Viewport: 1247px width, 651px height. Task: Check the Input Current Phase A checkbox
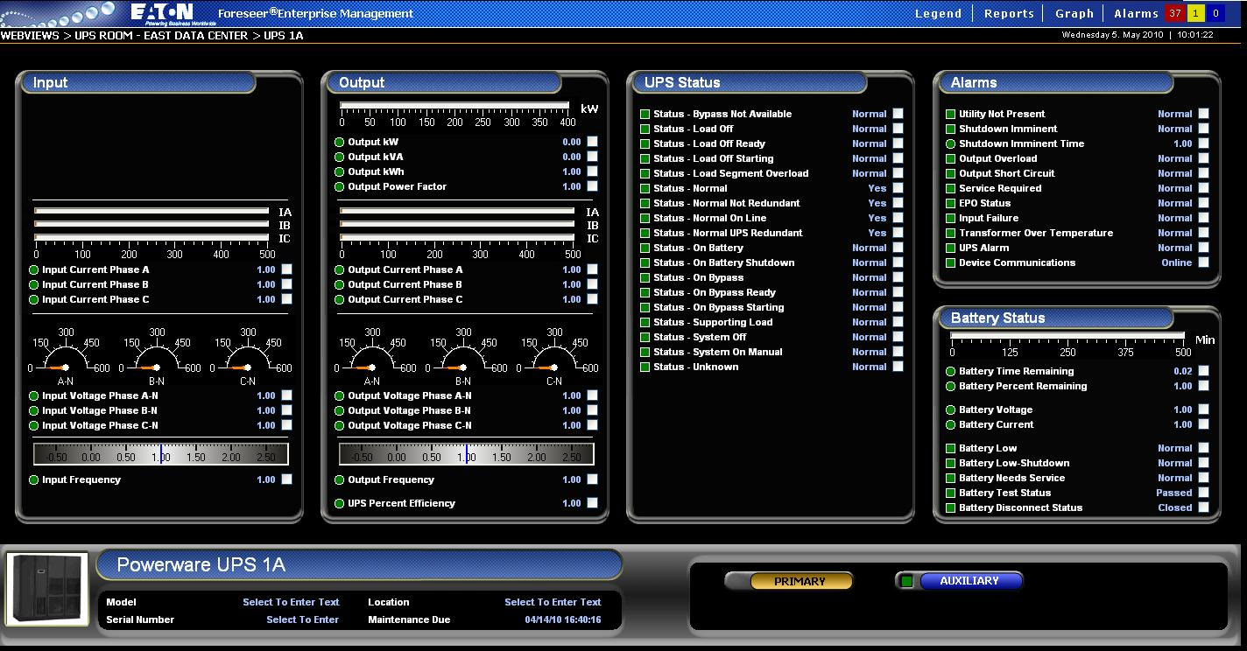tap(287, 269)
